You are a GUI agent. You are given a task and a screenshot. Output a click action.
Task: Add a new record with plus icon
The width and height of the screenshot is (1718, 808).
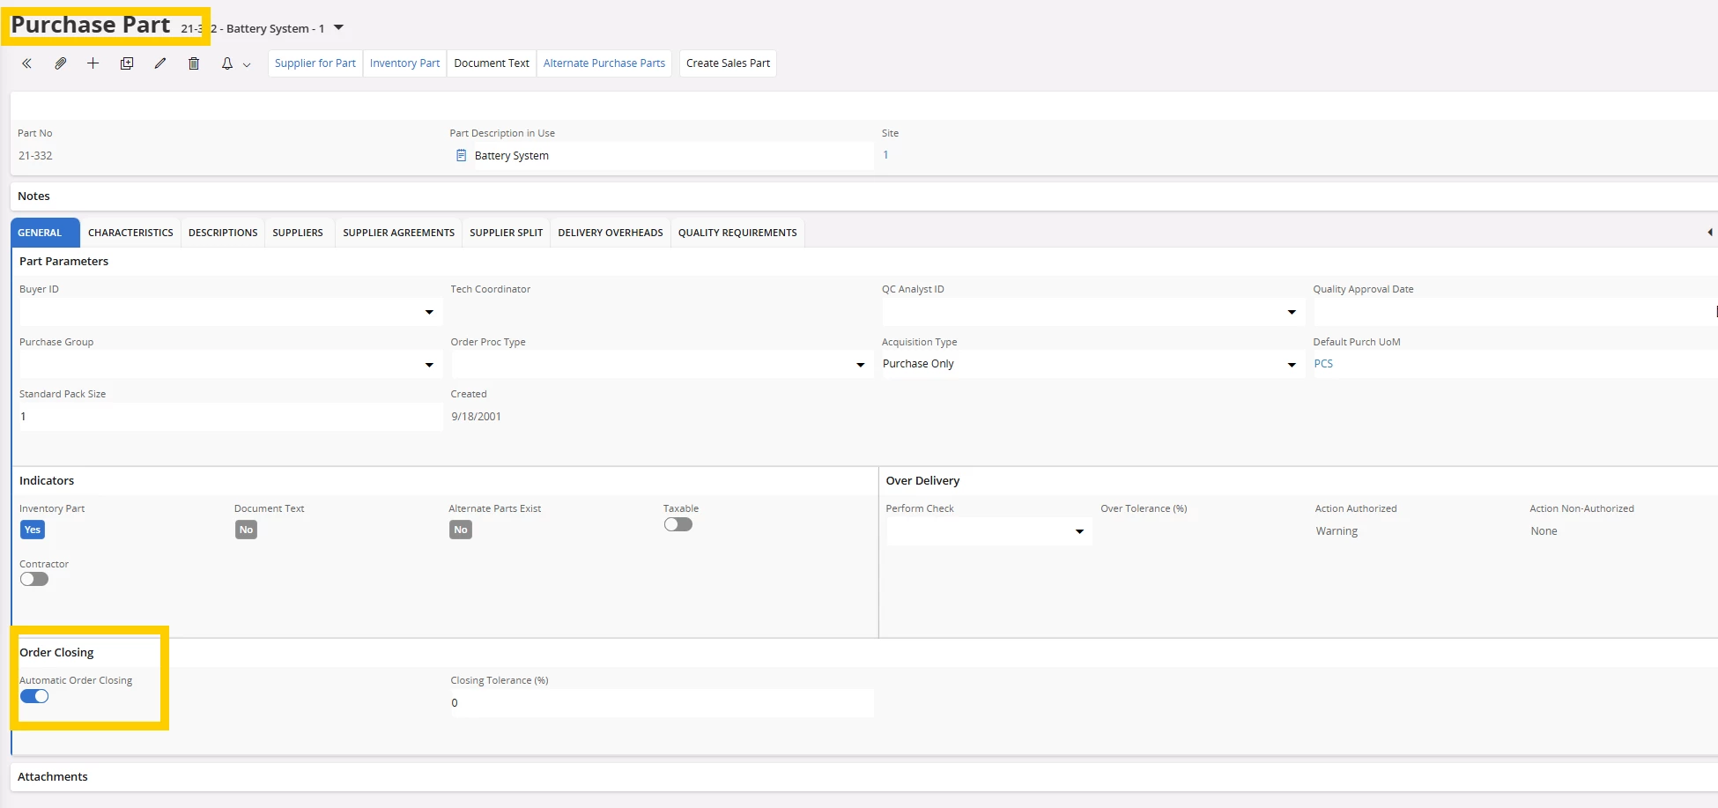93,63
